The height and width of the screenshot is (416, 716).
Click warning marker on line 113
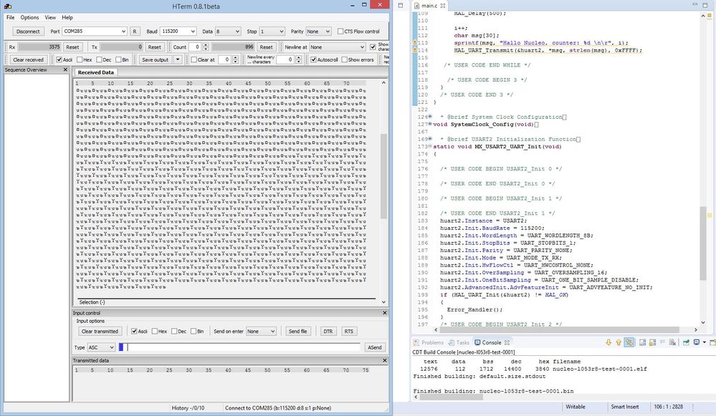[x=415, y=43]
